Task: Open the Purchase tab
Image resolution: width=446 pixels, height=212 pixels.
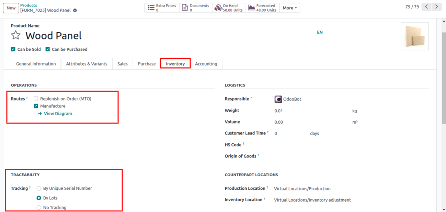Action: [147, 64]
